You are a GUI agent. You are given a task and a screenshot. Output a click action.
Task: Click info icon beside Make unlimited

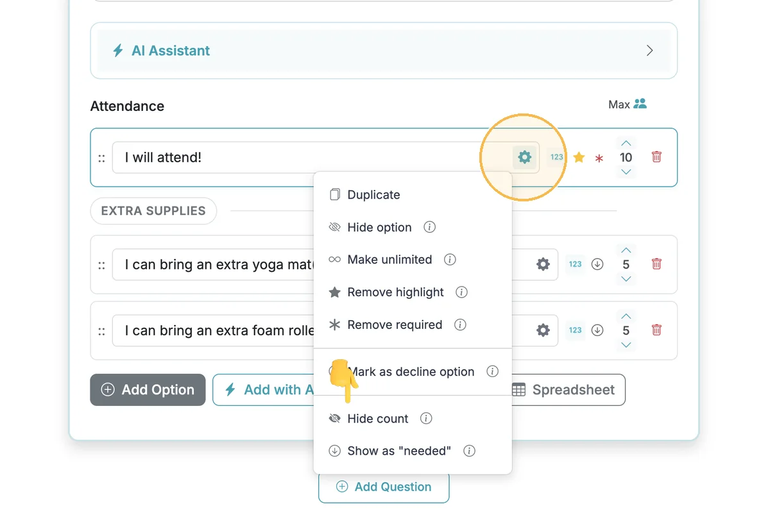(450, 260)
